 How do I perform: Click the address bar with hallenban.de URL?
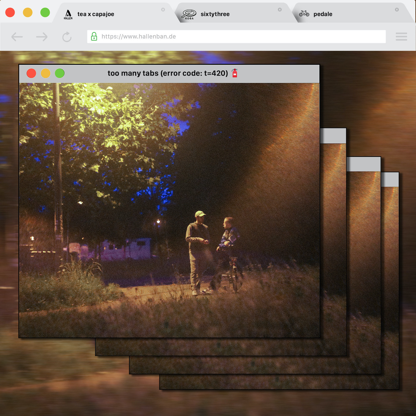click(x=236, y=37)
